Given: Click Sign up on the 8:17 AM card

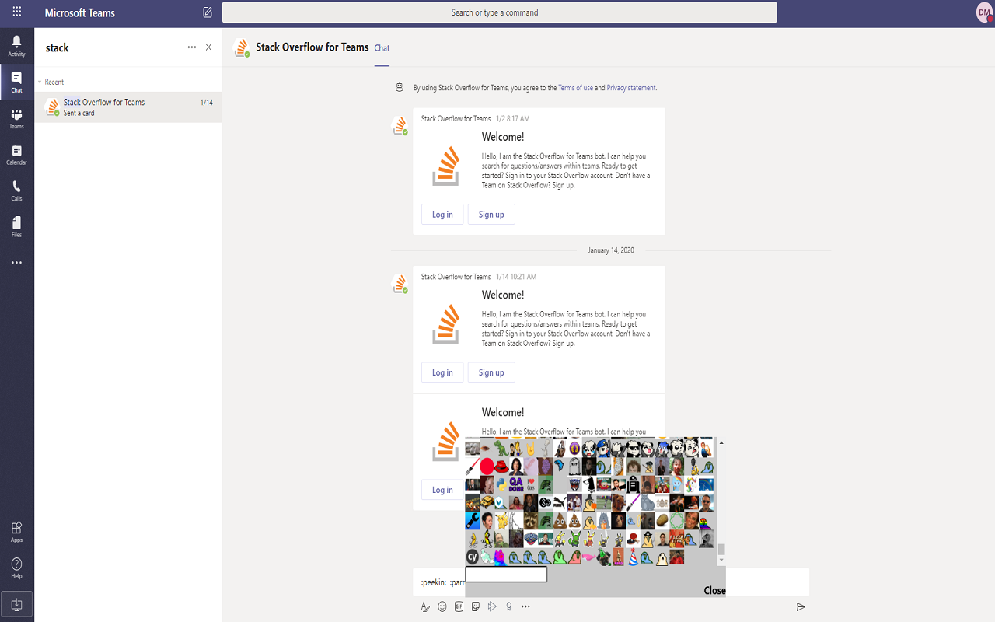Looking at the screenshot, I should point(491,215).
